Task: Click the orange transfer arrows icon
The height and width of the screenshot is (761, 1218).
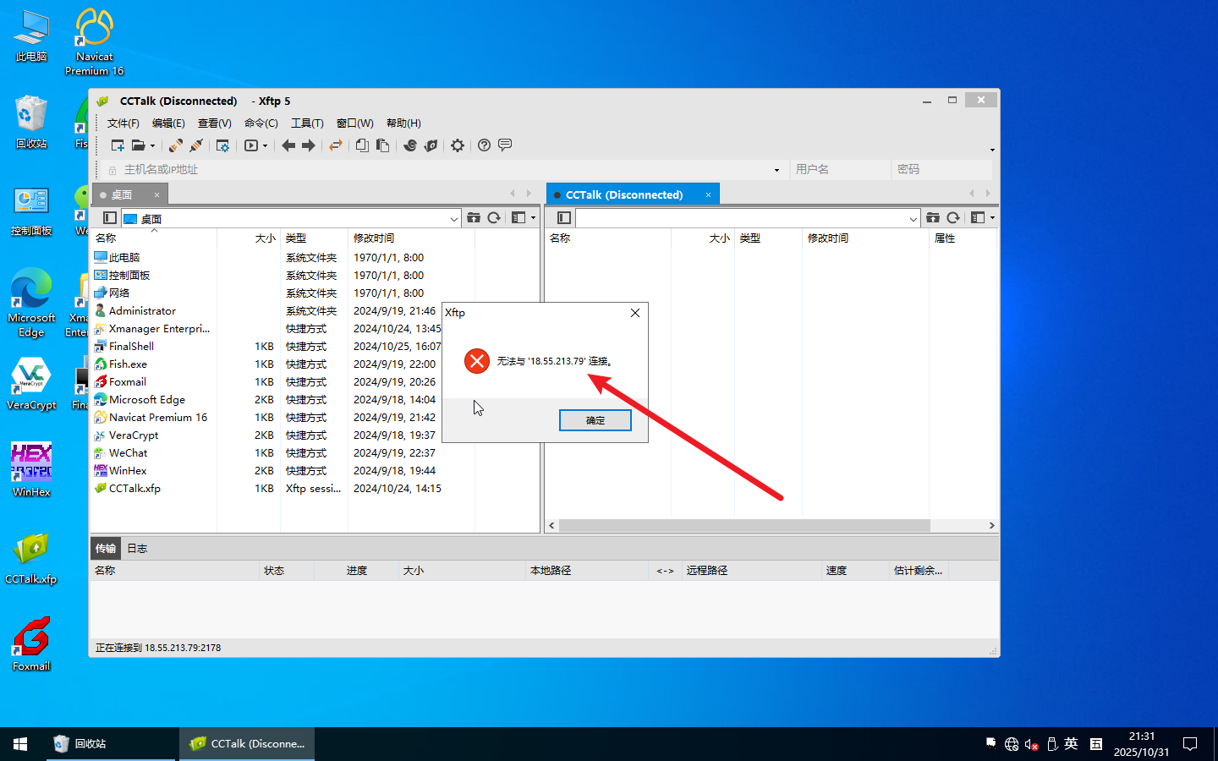Action: point(336,145)
